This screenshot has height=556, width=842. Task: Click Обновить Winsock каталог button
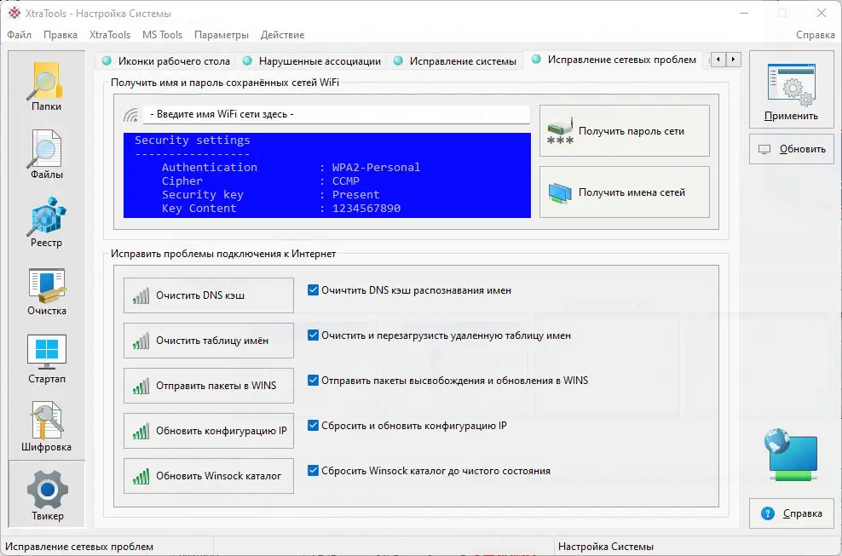click(208, 475)
